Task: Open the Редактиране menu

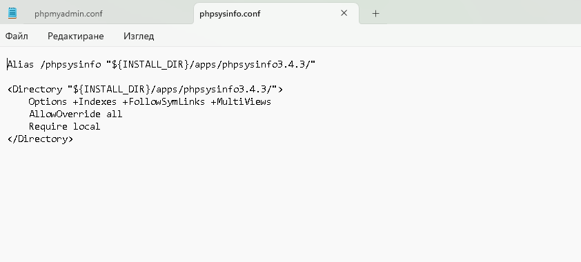Action: pos(76,37)
